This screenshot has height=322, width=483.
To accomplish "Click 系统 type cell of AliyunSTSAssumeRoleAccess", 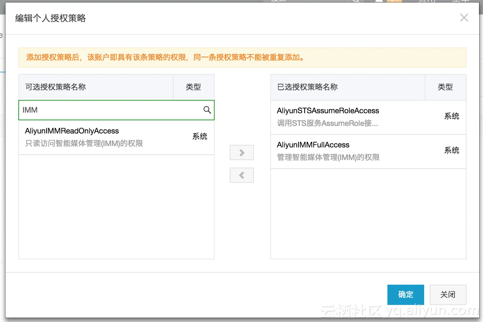I will point(452,116).
